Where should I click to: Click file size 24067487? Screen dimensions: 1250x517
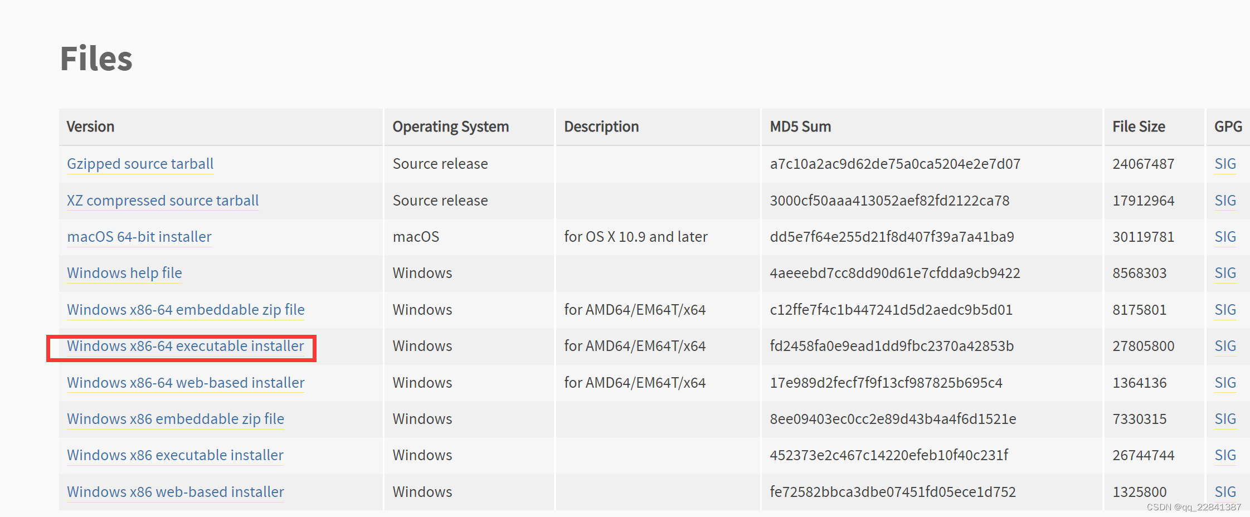click(1143, 164)
